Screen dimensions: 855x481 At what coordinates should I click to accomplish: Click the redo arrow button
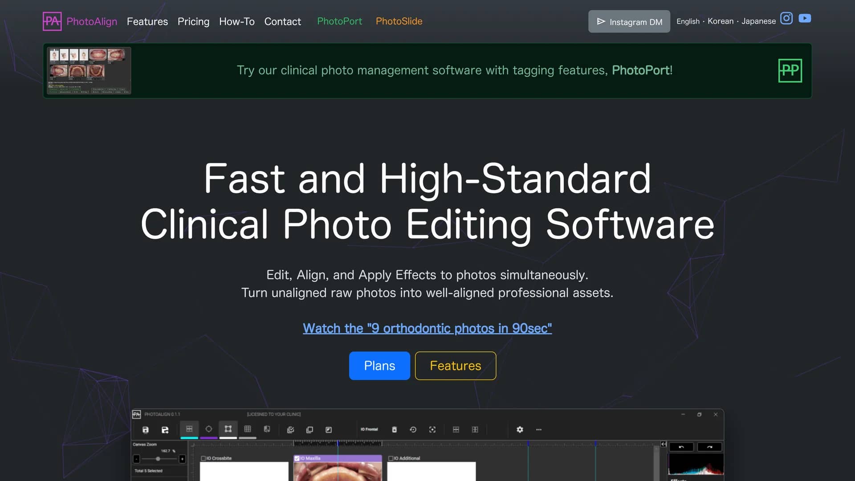coord(709,447)
